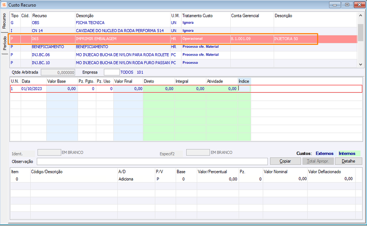Click the Tratamento Custo column header
Viewport: 367px width, 226px height.
click(x=197, y=16)
